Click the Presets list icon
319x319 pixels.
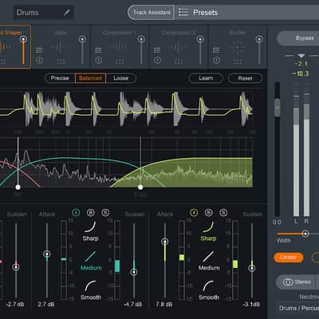[183, 13]
